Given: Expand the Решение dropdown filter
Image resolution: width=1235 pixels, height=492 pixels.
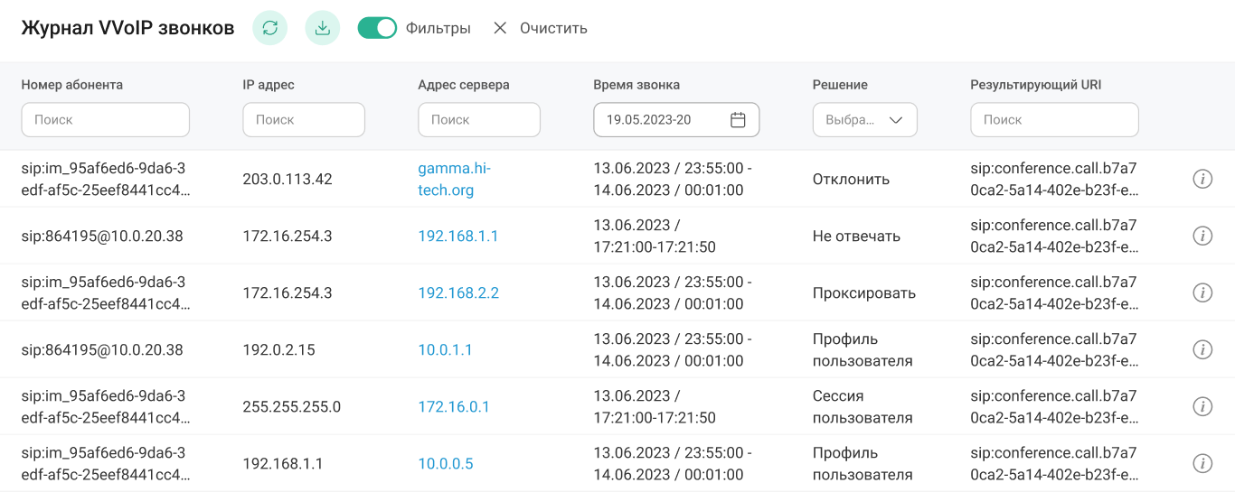Looking at the screenshot, I should point(864,120).
